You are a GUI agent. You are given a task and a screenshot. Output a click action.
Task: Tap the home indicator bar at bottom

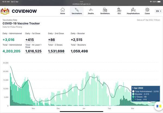[x=81, y=112]
